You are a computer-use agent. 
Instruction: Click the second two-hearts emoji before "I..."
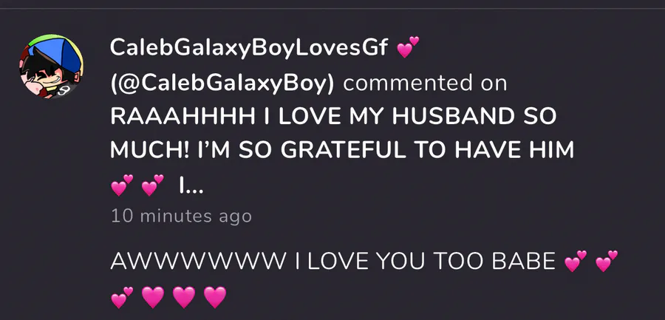click(x=153, y=185)
